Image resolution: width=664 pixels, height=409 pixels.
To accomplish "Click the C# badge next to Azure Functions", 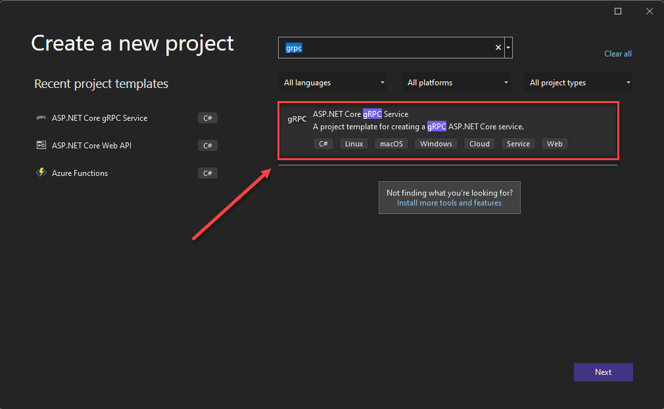I will 207,173.
